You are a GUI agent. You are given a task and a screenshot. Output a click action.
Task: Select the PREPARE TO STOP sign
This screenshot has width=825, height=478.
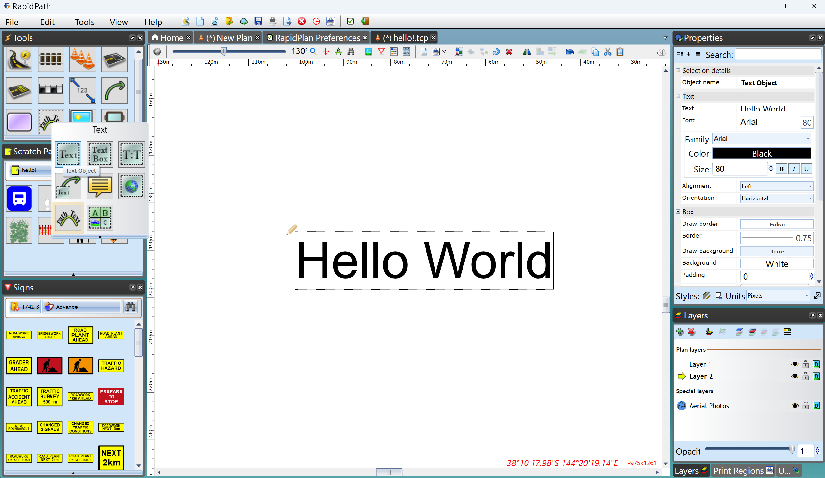(x=111, y=397)
